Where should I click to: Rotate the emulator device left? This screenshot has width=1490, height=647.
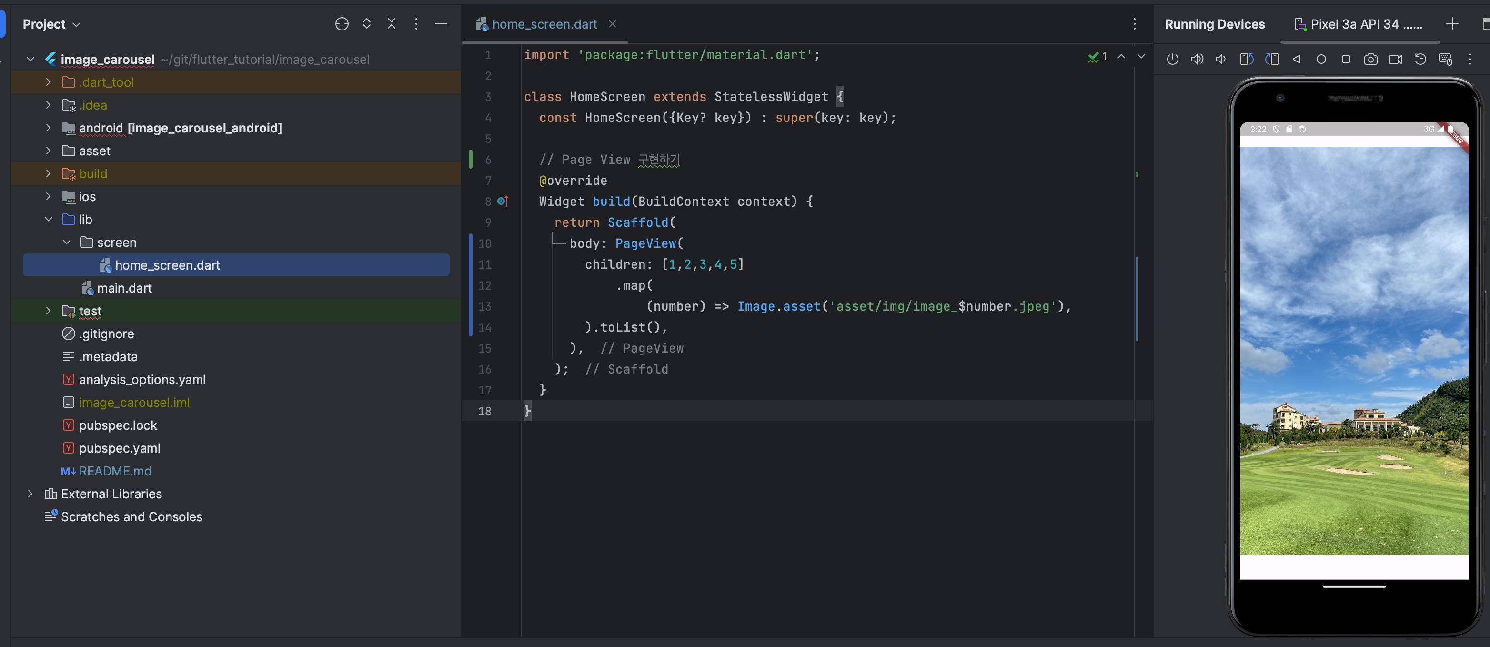1247,59
